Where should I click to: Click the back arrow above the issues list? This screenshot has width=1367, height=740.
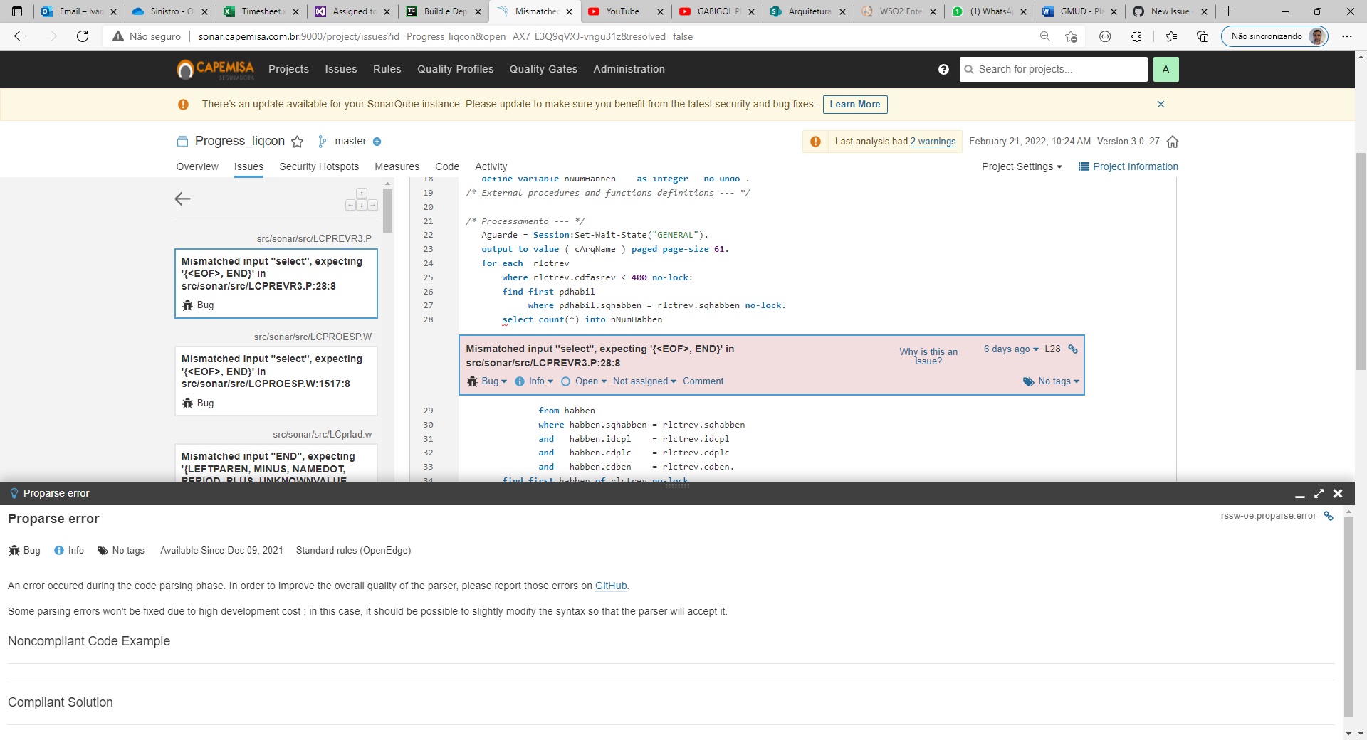[183, 199]
